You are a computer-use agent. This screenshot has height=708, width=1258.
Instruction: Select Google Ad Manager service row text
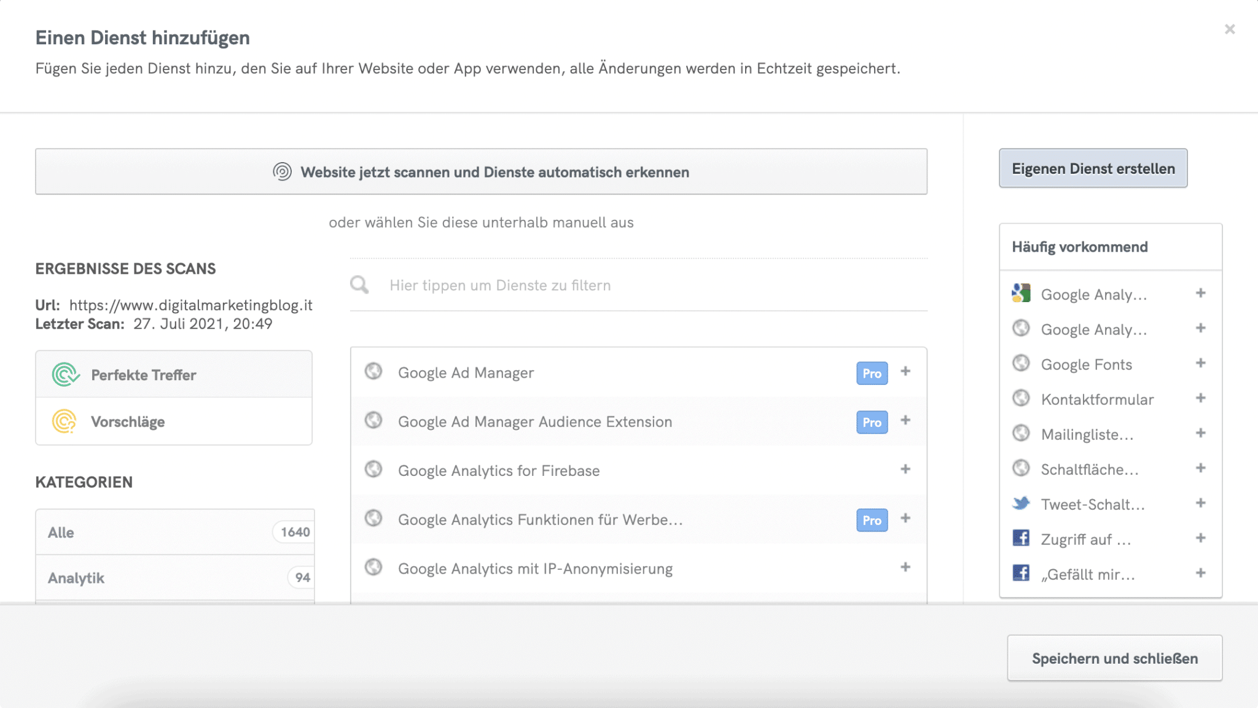pos(466,373)
